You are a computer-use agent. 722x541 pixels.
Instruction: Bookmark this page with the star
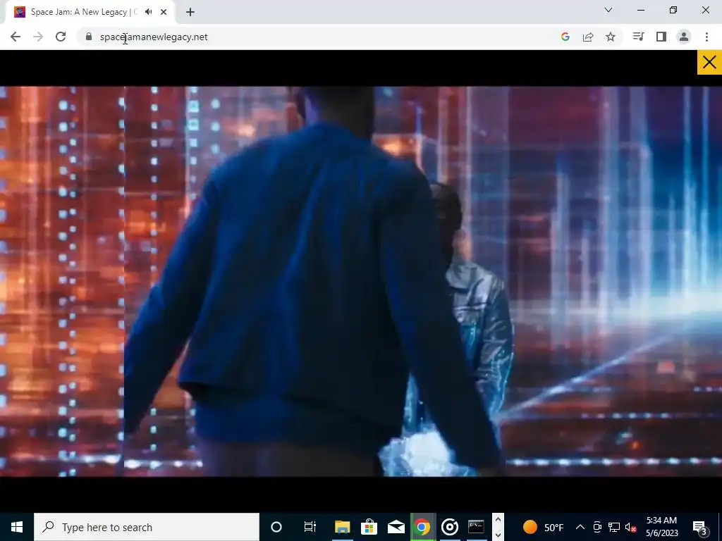(x=611, y=37)
